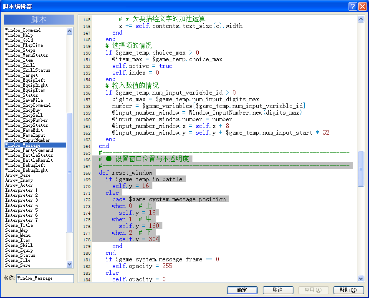Click the script list scrollbar thumb

click(69, 173)
